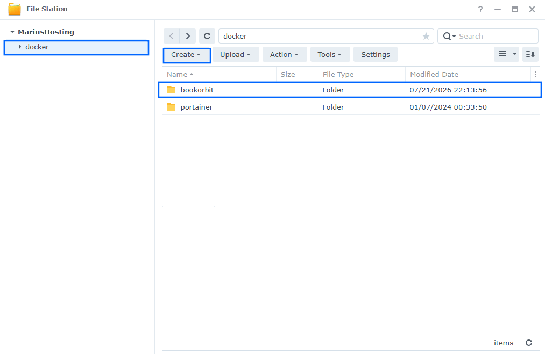Viewport: 545px width, 354px height.
Task: Select the portainer folder name
Action: coord(197,107)
